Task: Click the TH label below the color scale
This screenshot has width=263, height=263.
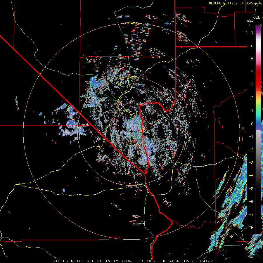Action: (x=251, y=227)
